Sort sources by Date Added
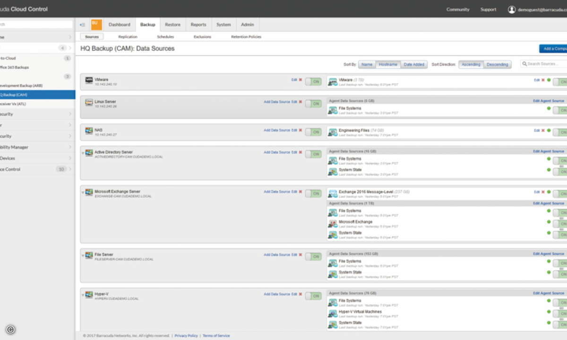The width and height of the screenshot is (567, 340). pyautogui.click(x=414, y=65)
